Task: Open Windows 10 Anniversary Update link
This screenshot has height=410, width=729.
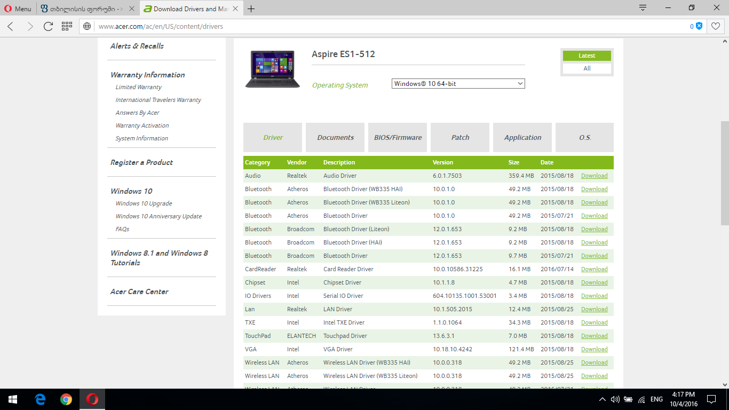Action: (x=159, y=216)
